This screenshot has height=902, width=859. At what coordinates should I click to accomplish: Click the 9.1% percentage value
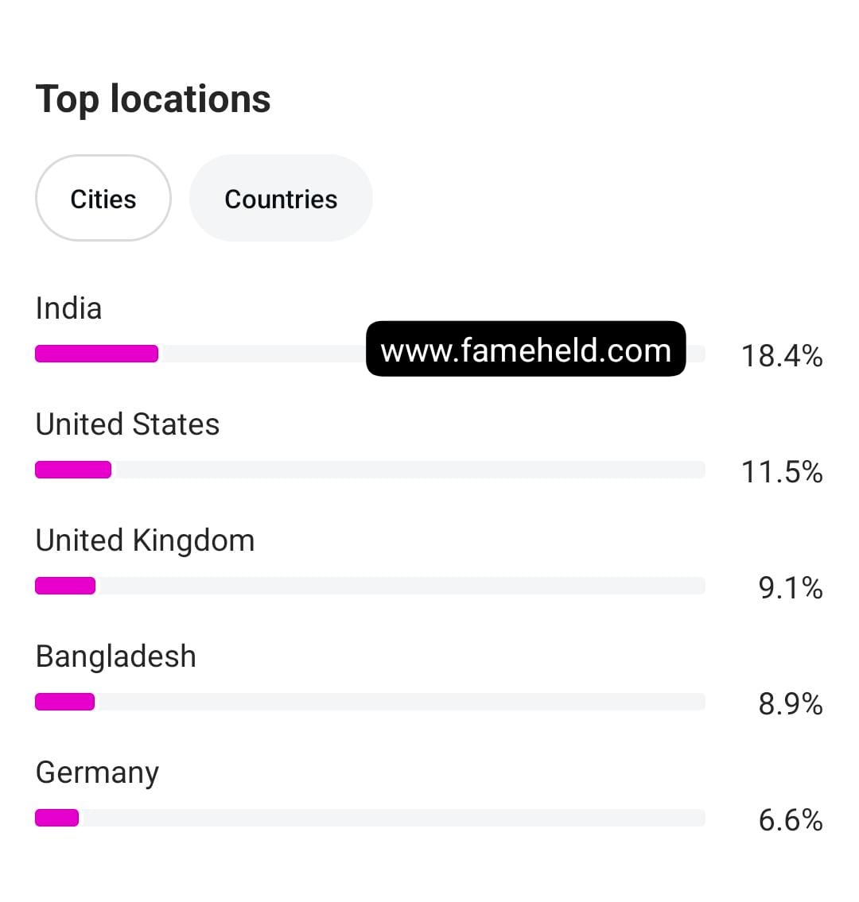(x=790, y=588)
